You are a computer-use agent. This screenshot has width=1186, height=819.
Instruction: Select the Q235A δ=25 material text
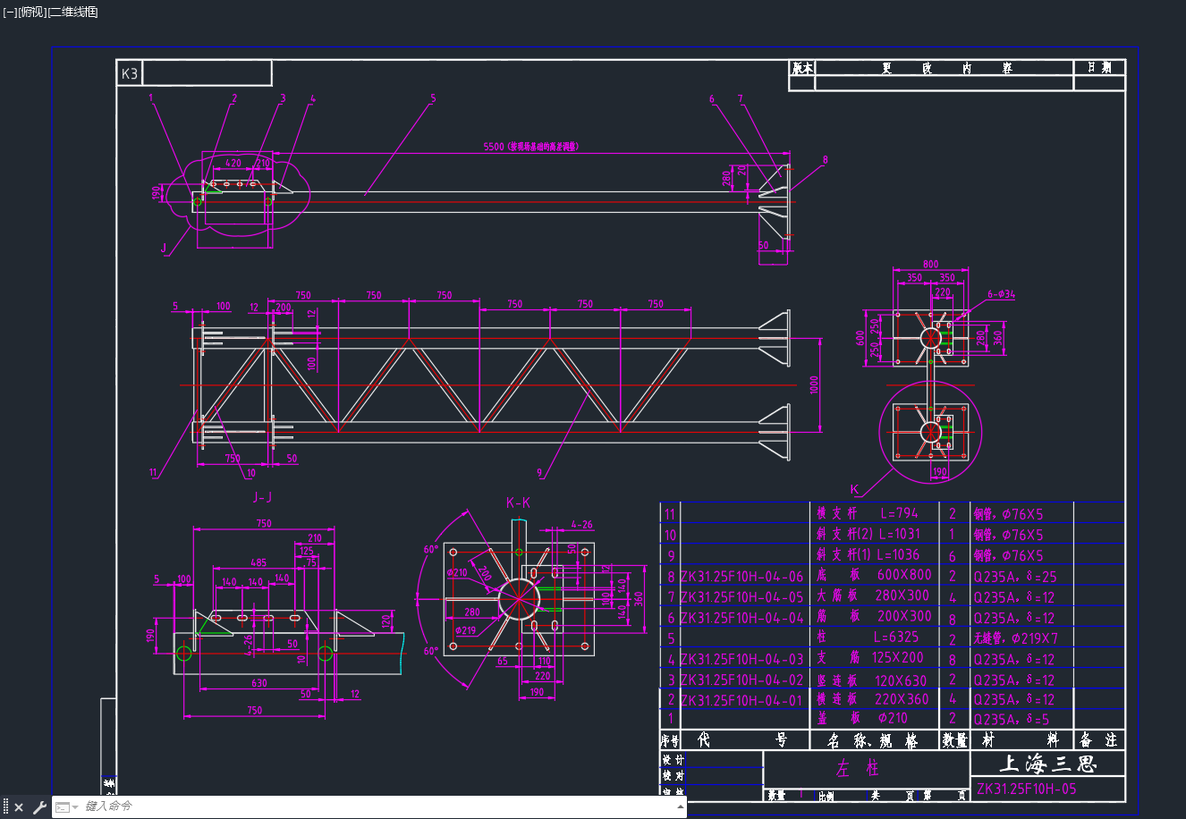click(1014, 577)
